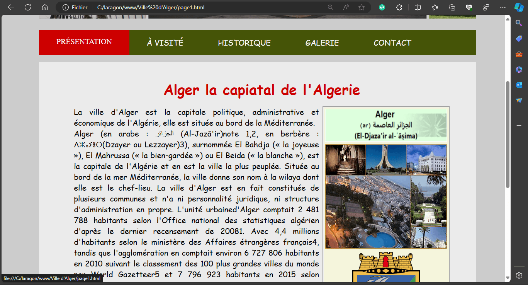
Task: Open the À VISITÉ page
Action: (165, 43)
